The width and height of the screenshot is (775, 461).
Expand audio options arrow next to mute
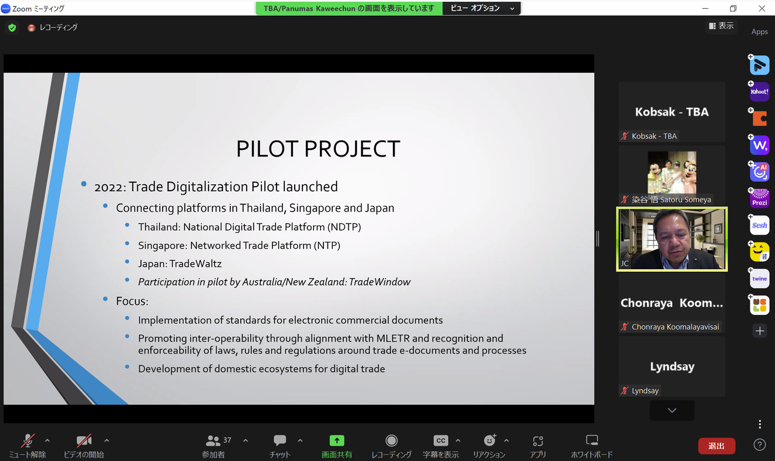tap(48, 440)
